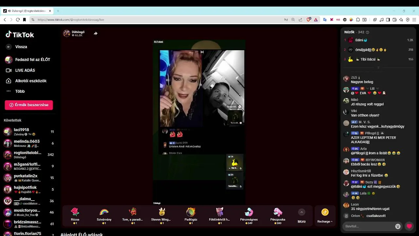Open followed account laci1918

pyautogui.click(x=29, y=132)
